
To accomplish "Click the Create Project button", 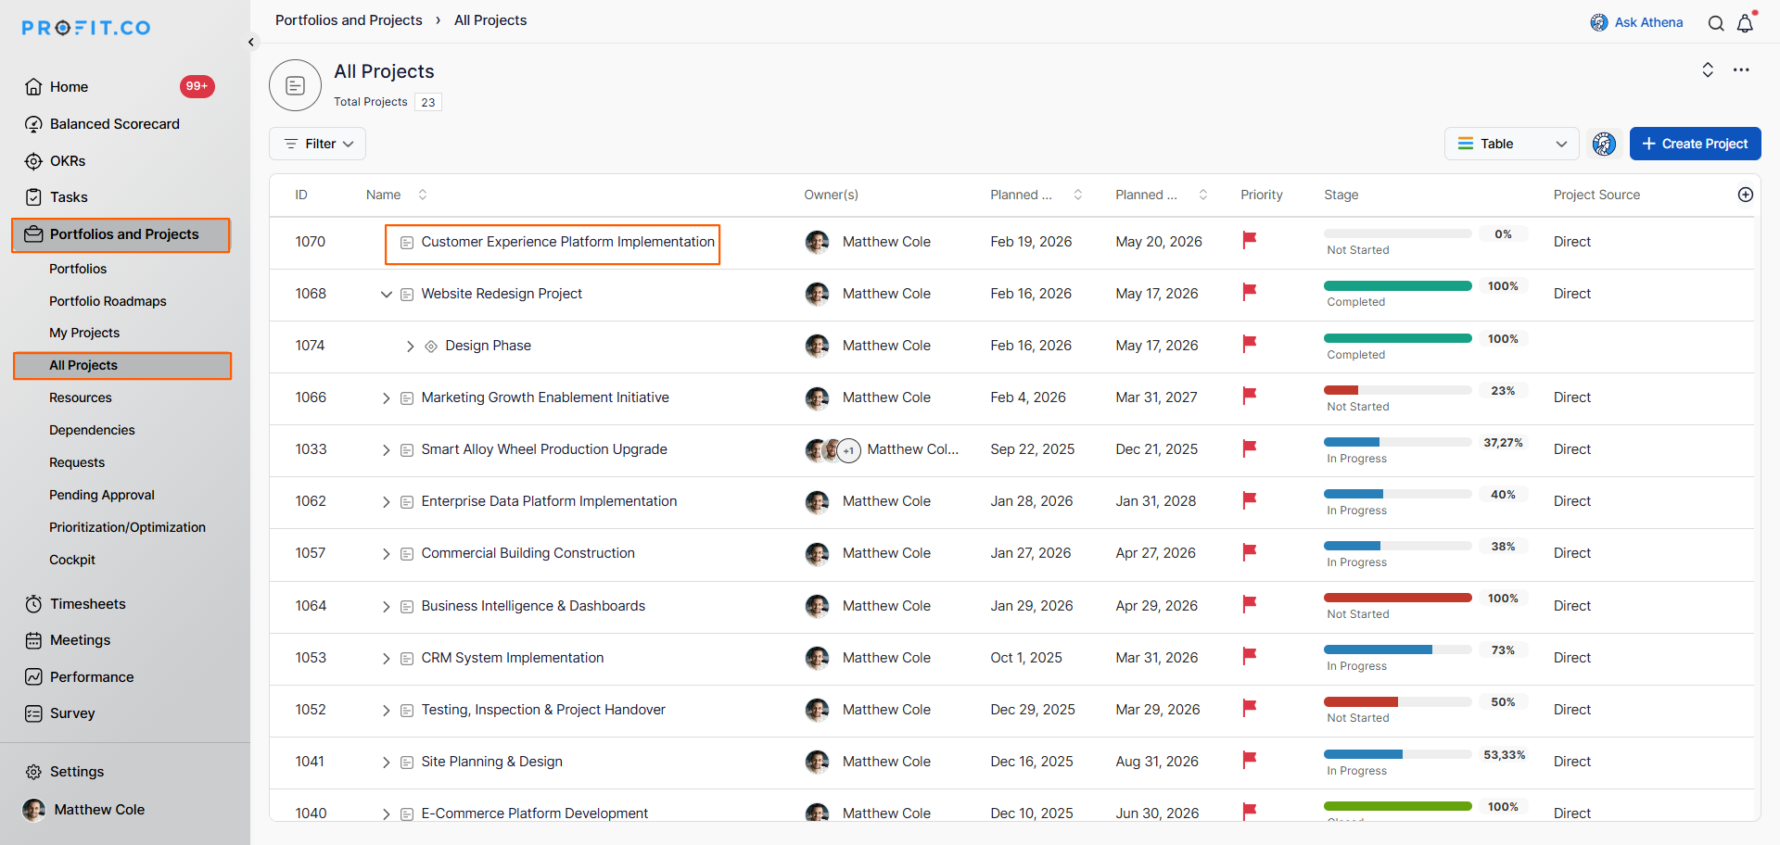I will 1695,144.
